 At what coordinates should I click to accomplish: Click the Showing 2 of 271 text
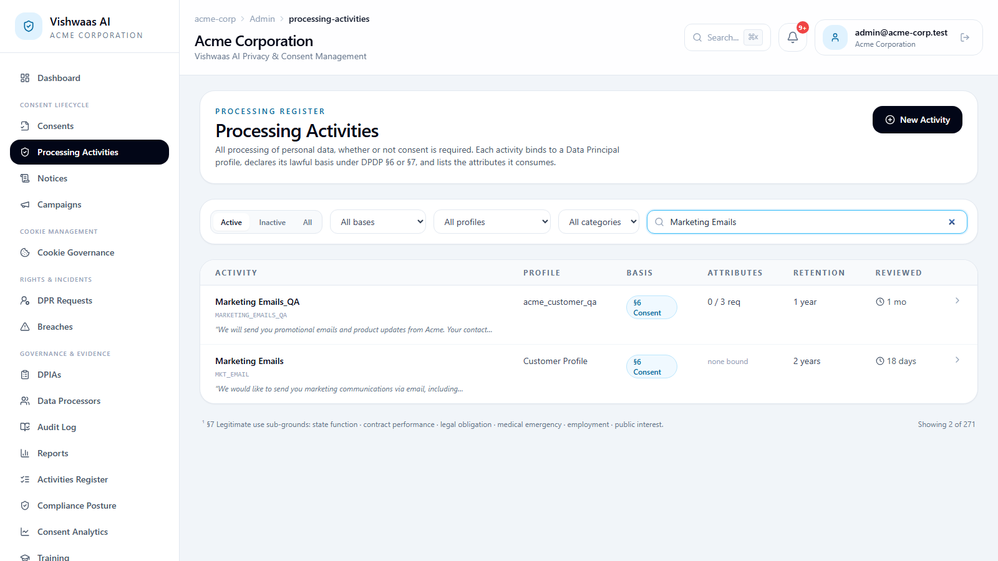(946, 424)
